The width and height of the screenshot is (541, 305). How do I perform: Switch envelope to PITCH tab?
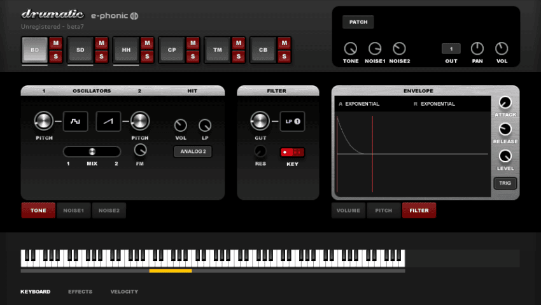tap(384, 211)
